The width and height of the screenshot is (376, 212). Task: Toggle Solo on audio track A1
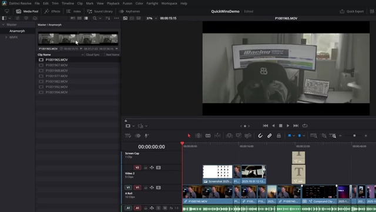158,208
